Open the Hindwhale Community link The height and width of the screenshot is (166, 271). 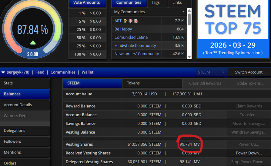point(135,45)
